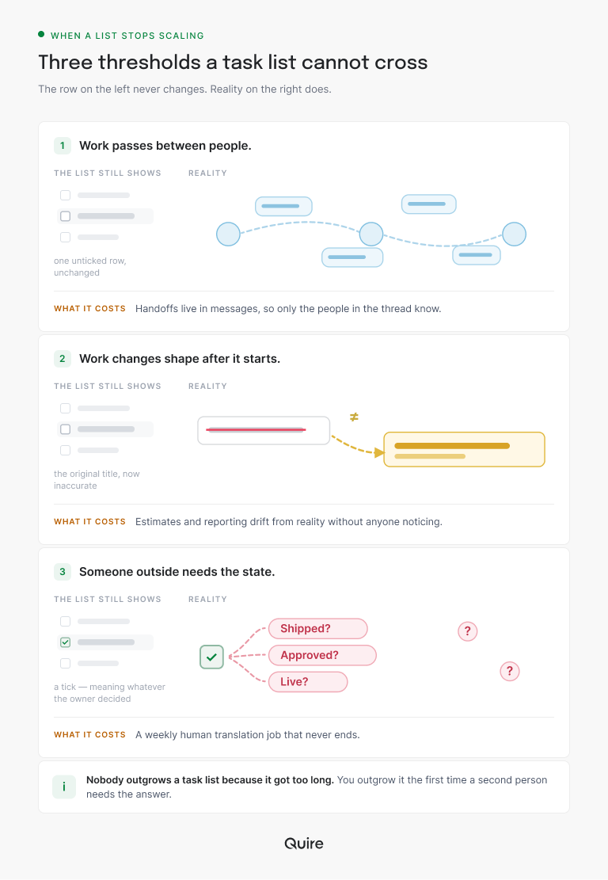Click the Approved? pill
Viewport: 608px width, 880px height.
322,655
